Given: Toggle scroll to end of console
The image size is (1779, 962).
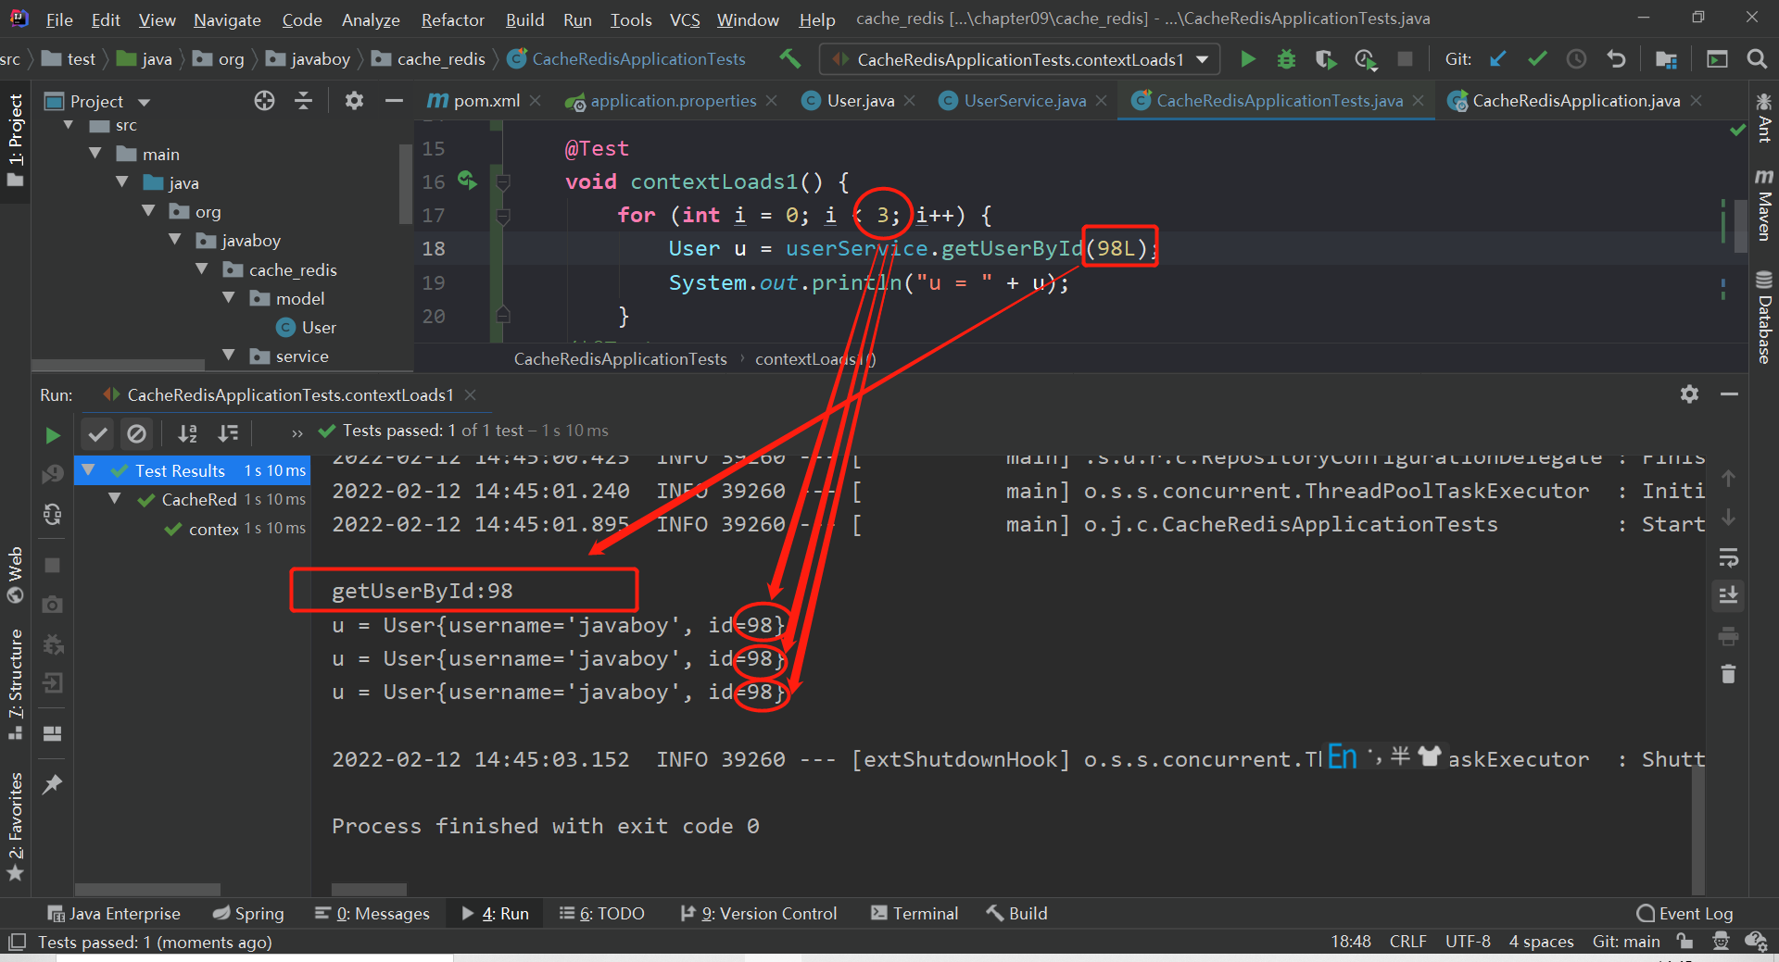Looking at the screenshot, I should click(x=1728, y=595).
